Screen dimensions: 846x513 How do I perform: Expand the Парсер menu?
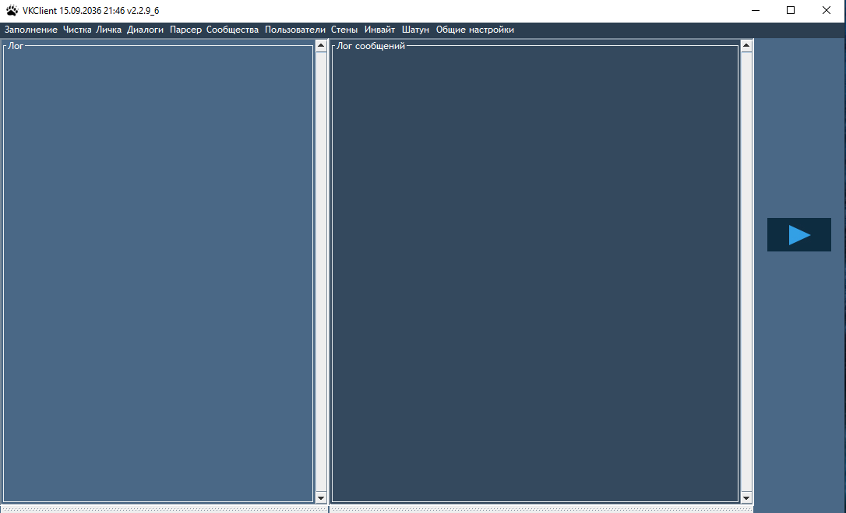coord(185,30)
